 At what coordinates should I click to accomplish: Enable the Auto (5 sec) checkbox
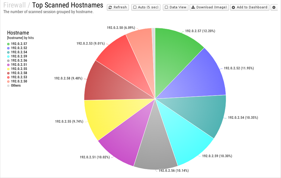pos(135,7)
